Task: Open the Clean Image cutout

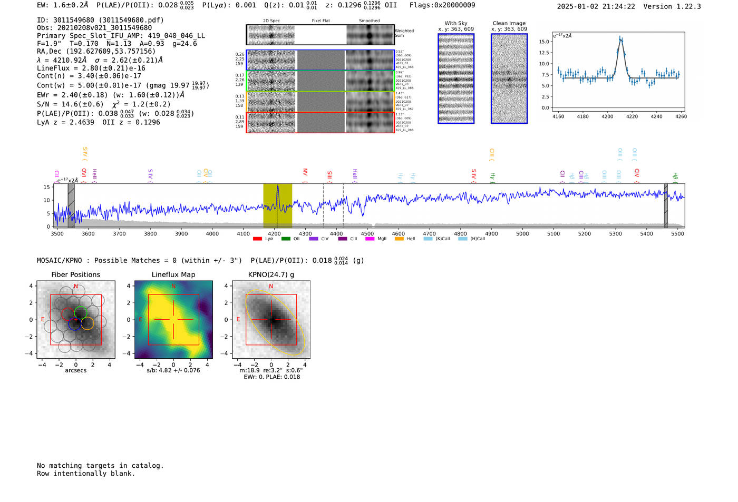Action: (x=509, y=78)
